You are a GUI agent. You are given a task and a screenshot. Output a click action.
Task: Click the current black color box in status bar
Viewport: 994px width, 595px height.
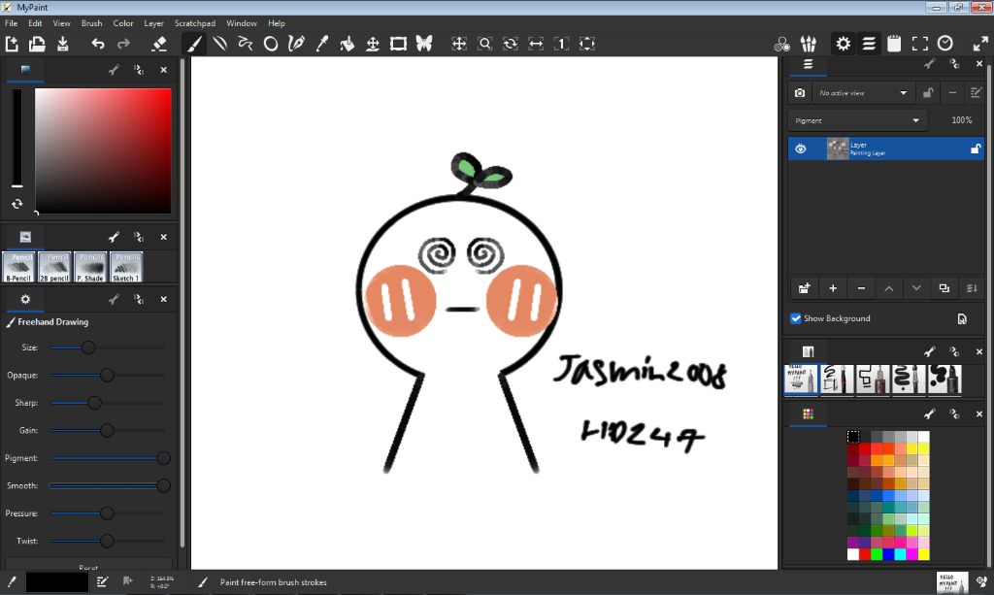click(57, 581)
